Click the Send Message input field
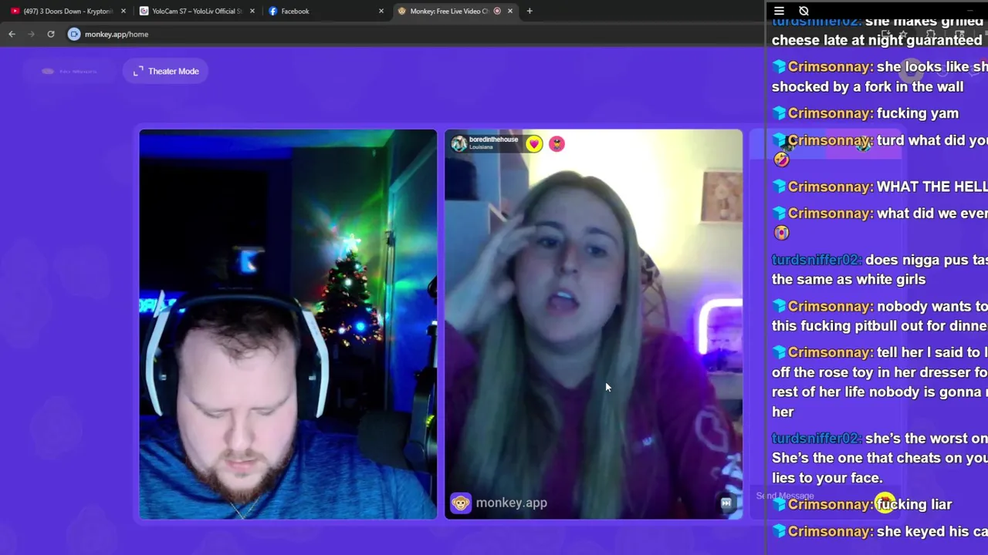 (x=785, y=496)
